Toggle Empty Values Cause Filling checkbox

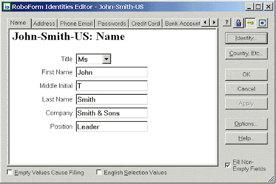[10, 172]
